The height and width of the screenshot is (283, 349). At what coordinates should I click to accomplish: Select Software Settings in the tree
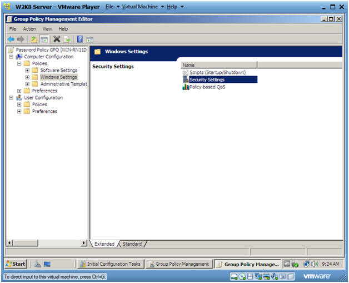tap(59, 70)
